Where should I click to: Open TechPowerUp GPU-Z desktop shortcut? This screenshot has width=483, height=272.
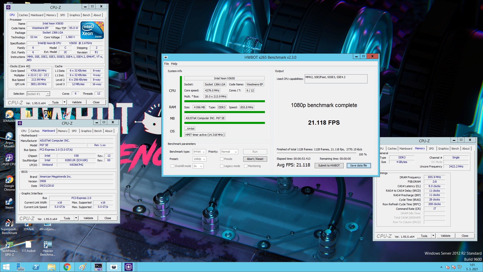pos(9,248)
